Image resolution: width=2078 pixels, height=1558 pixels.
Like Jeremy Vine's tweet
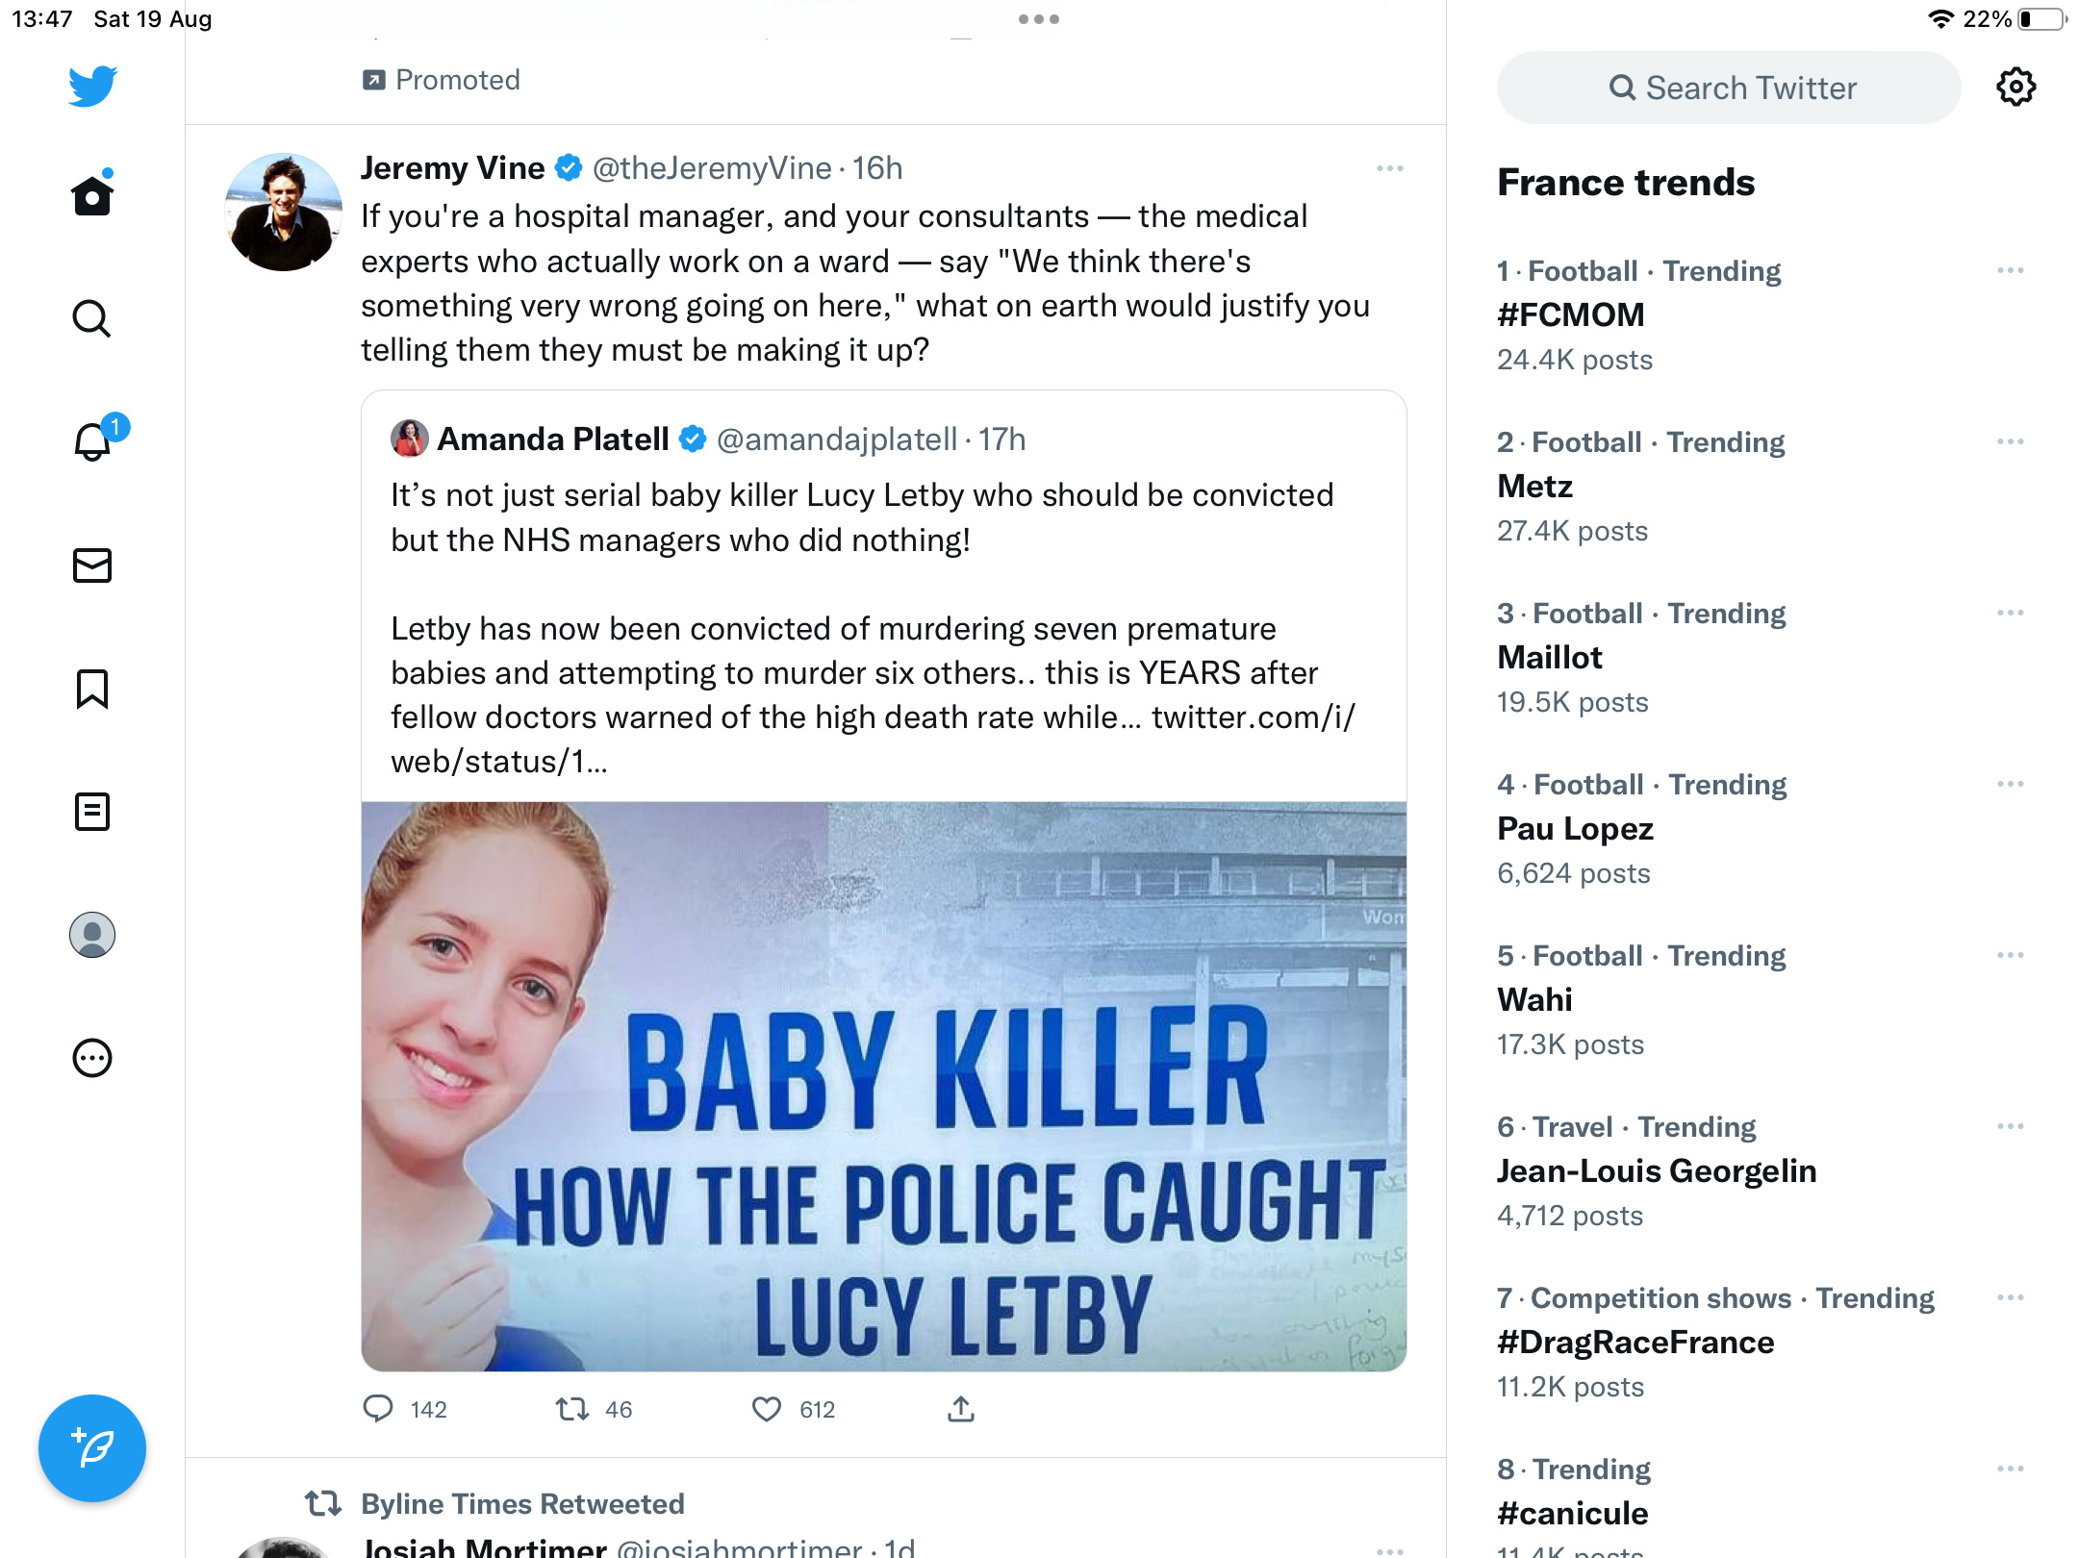(767, 1410)
